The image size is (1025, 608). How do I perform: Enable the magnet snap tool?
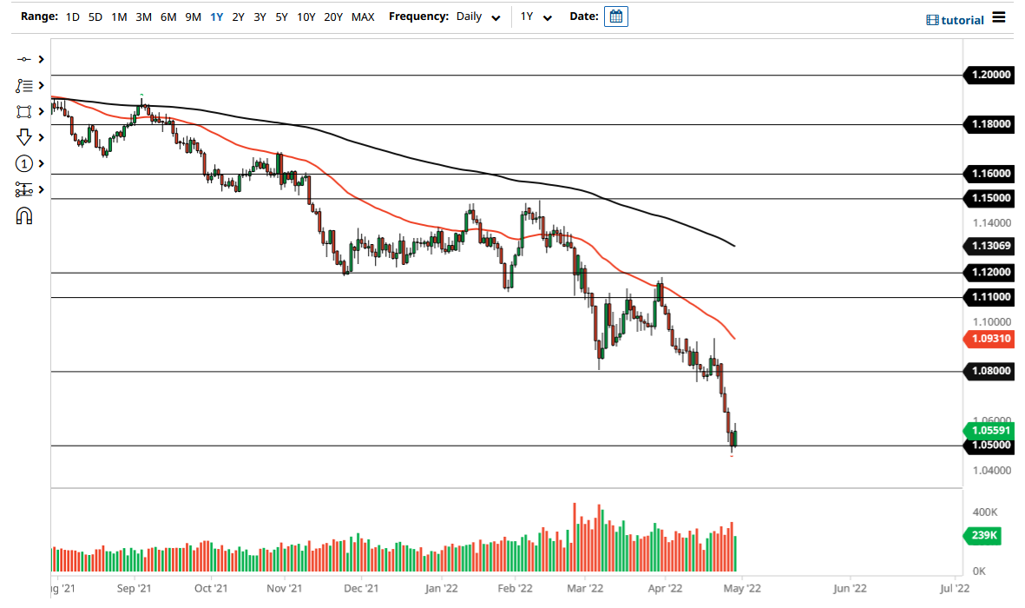point(24,215)
